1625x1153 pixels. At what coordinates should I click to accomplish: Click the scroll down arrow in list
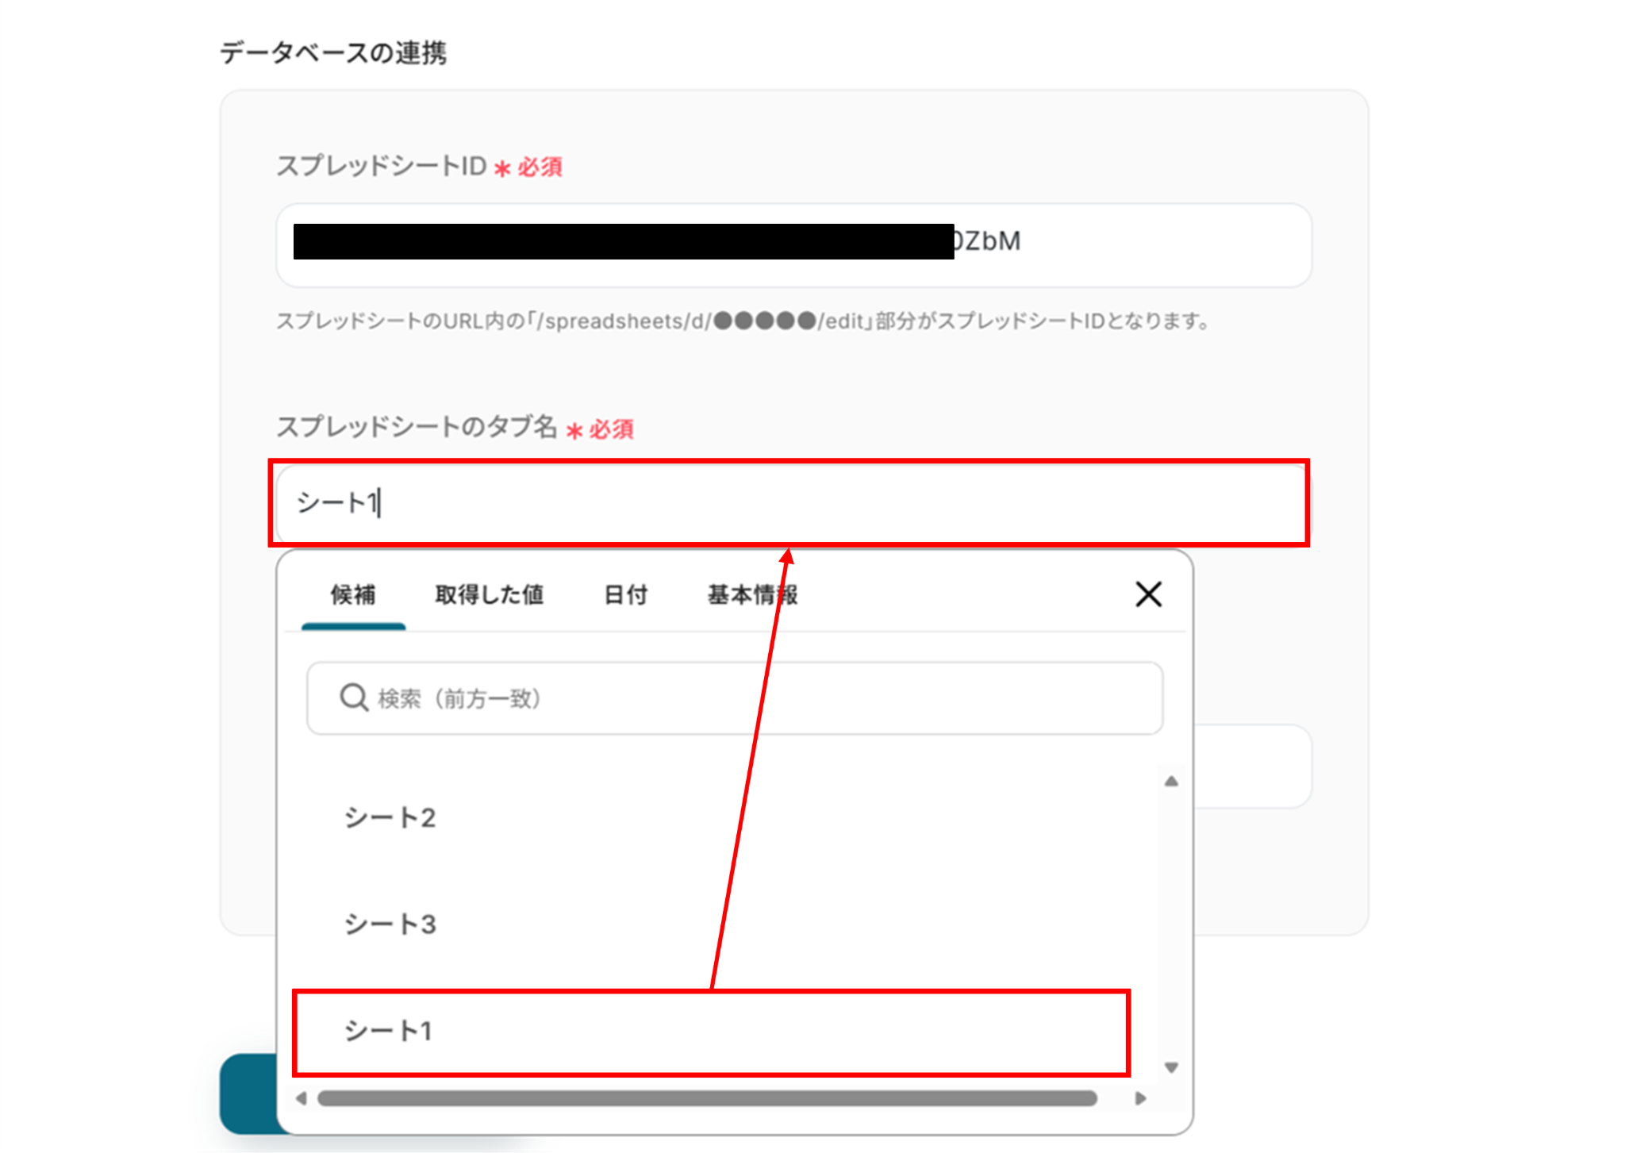(x=1171, y=1067)
